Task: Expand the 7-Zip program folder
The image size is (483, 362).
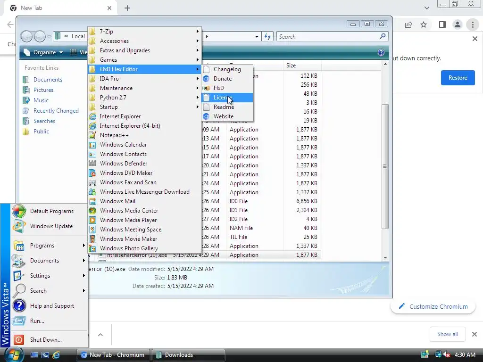Action: tap(145, 32)
